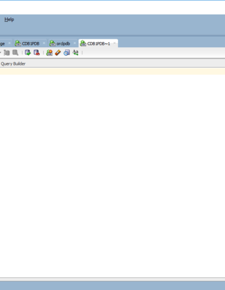Switch to the CDB1PDB worksheet tab
This screenshot has width=225, height=290.
[x=30, y=44]
